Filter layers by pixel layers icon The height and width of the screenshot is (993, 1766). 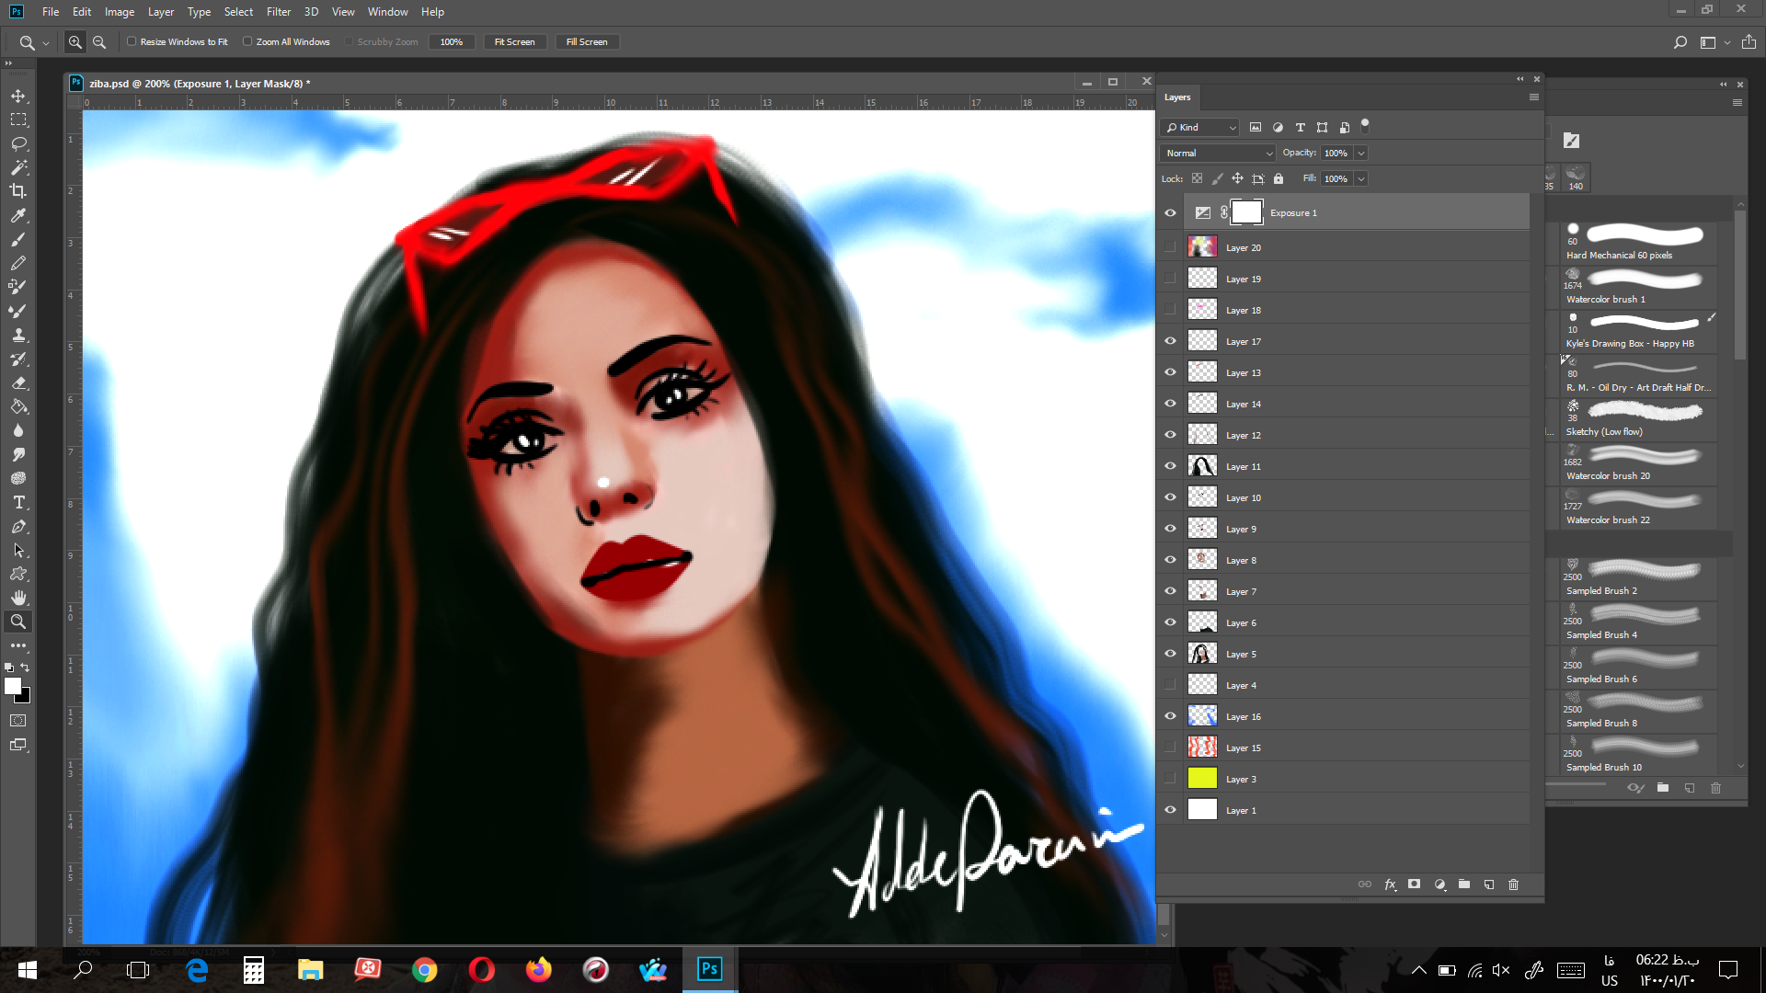[x=1256, y=128]
